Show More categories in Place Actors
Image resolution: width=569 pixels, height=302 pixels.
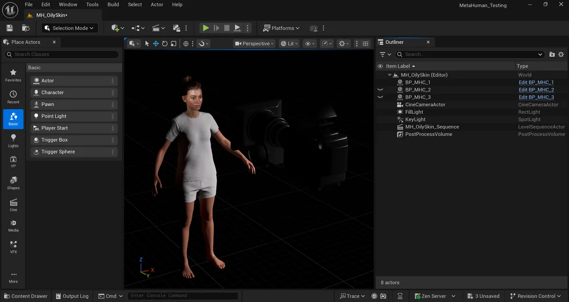pyautogui.click(x=13, y=277)
